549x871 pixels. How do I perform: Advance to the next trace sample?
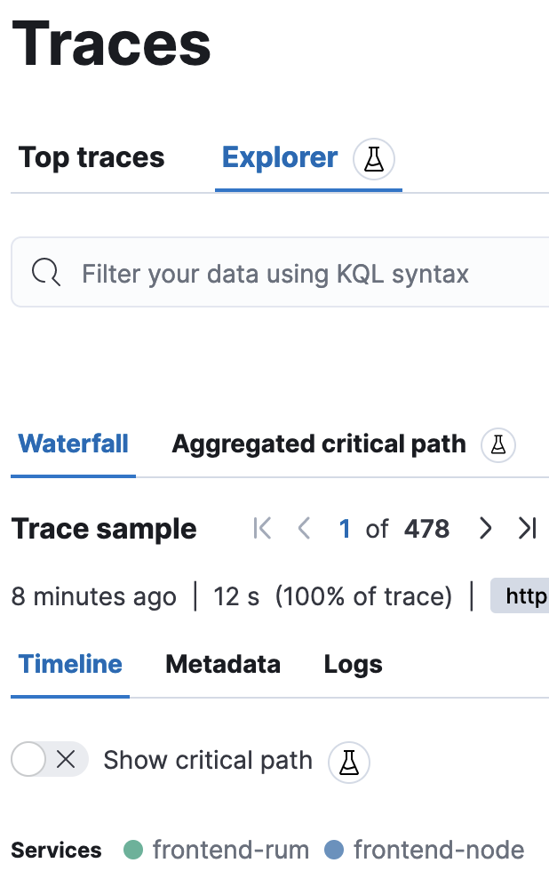pos(485,528)
